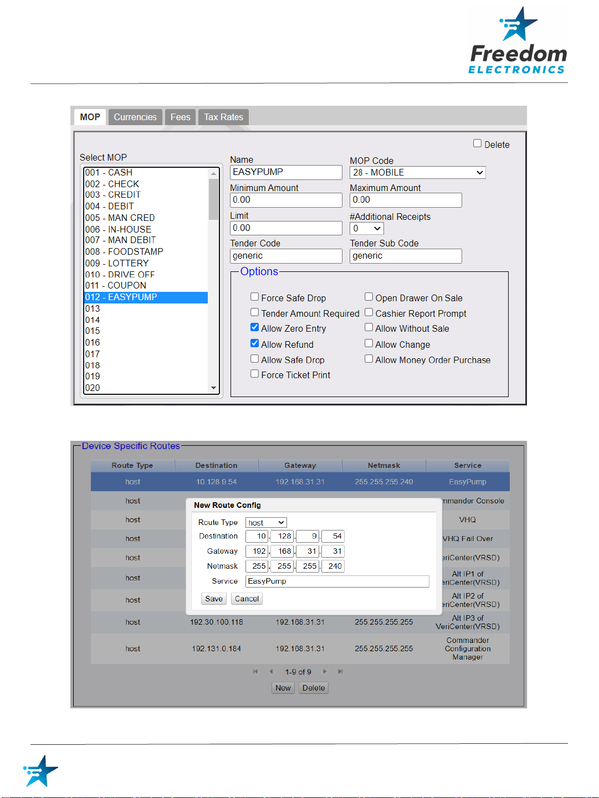The width and height of the screenshot is (599, 798).
Task: Cancel the New Route Config dialog
Action: pos(247,599)
